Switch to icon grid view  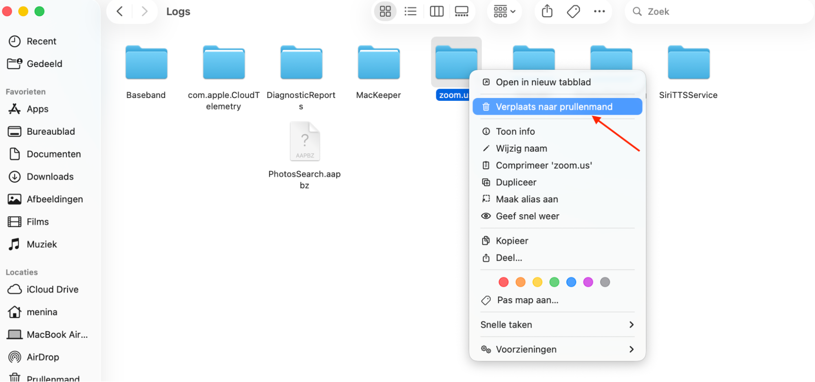[x=385, y=11]
